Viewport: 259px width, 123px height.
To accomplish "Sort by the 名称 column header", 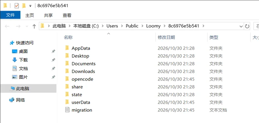I will point(68,37).
